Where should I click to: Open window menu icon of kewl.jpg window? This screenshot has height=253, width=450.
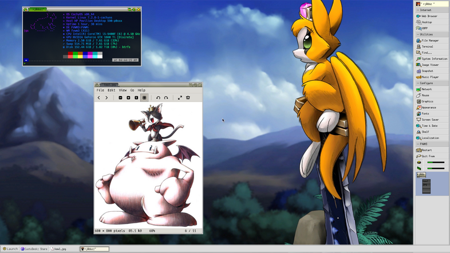(97, 85)
